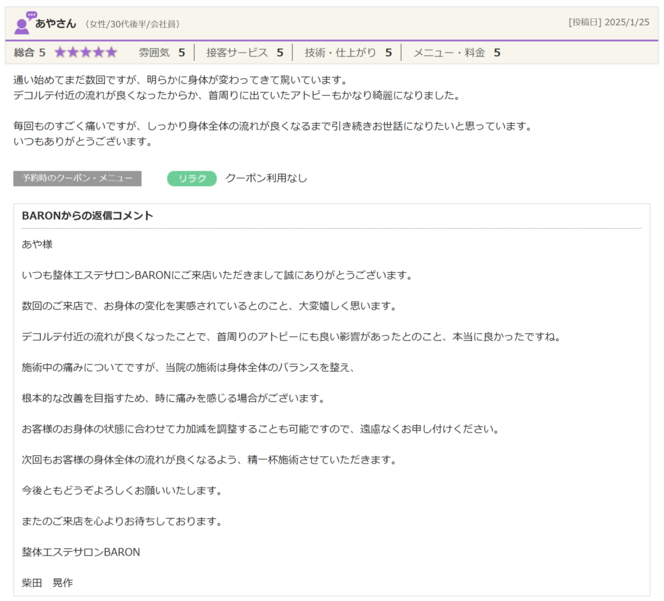The height and width of the screenshot is (601, 664).
Task: Click the BARONからの返信コメント heading
Action: point(88,216)
